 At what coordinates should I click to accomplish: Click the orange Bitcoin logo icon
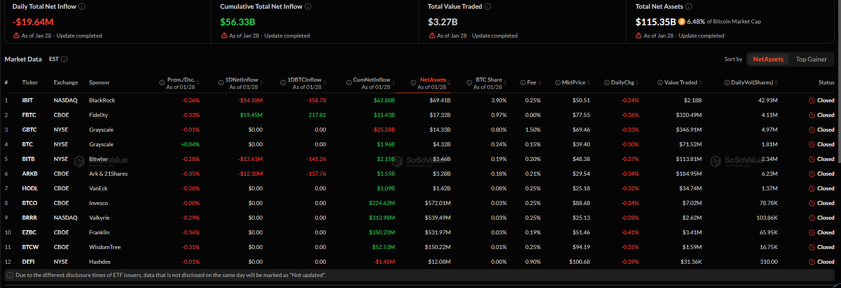click(681, 22)
